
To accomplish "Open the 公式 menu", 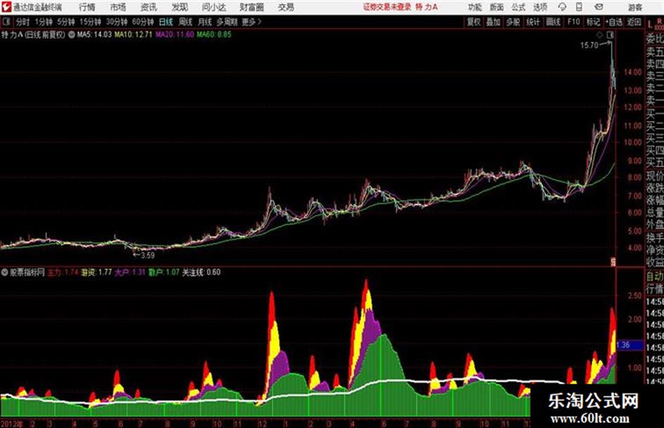I will [x=518, y=7].
